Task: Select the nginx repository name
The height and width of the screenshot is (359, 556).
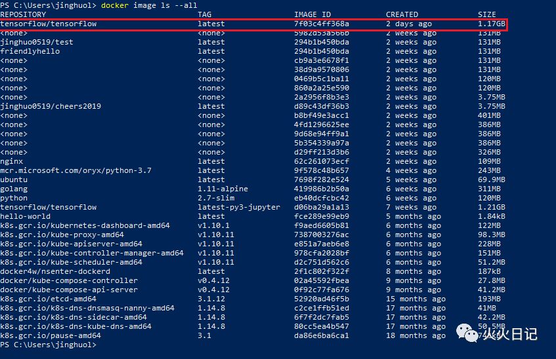Action: 11,161
